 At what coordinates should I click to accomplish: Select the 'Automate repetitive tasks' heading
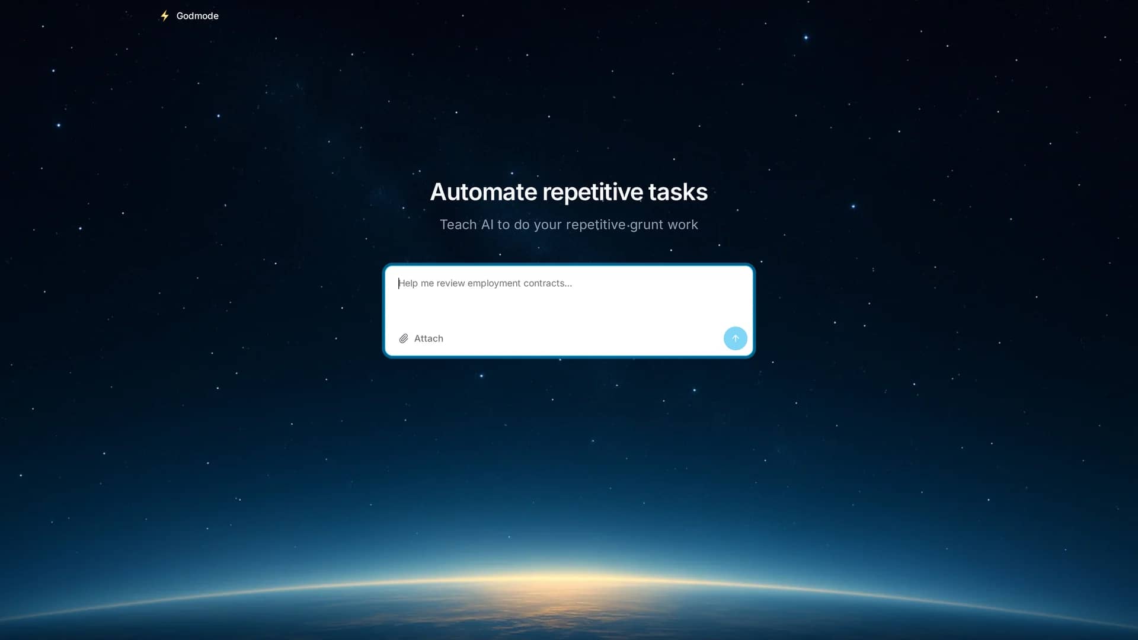[x=569, y=192]
